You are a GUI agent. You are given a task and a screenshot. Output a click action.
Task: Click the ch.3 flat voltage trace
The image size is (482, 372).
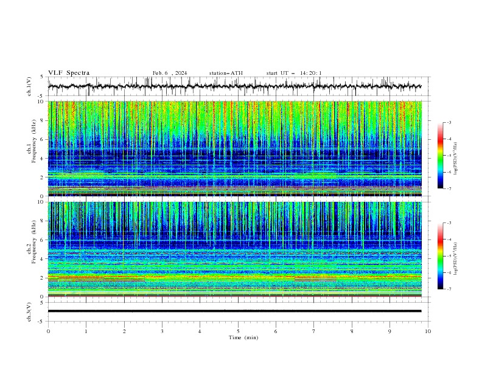click(x=235, y=311)
